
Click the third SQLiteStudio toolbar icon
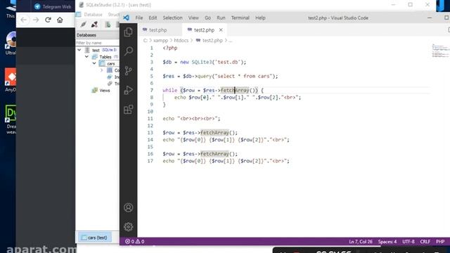[108, 25]
